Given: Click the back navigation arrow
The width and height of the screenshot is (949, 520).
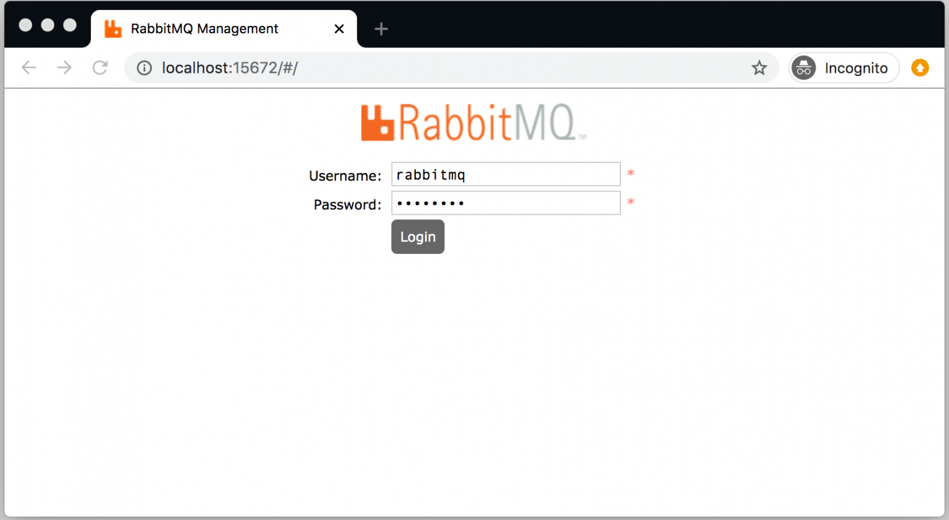Looking at the screenshot, I should coord(28,68).
